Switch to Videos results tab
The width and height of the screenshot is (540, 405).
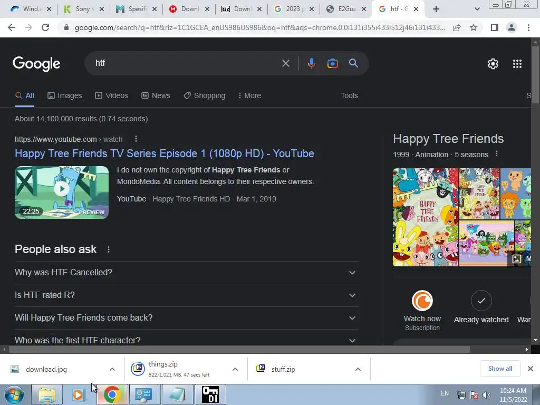click(x=112, y=96)
